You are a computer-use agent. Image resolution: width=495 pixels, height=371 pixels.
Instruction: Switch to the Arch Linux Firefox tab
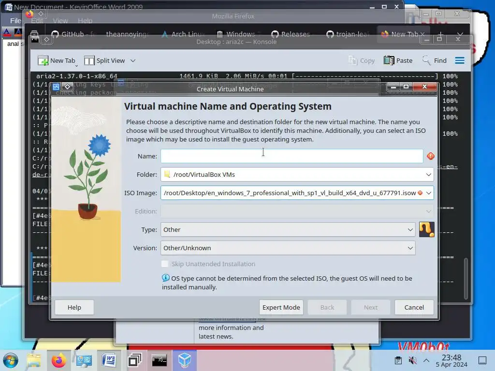click(183, 34)
